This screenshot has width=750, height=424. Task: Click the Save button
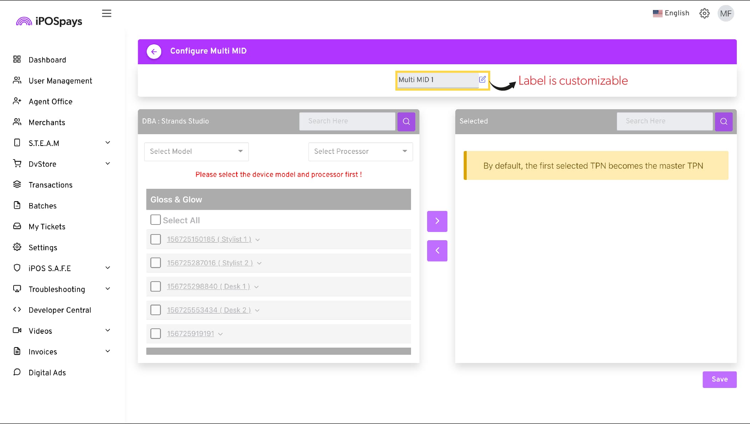tap(719, 379)
